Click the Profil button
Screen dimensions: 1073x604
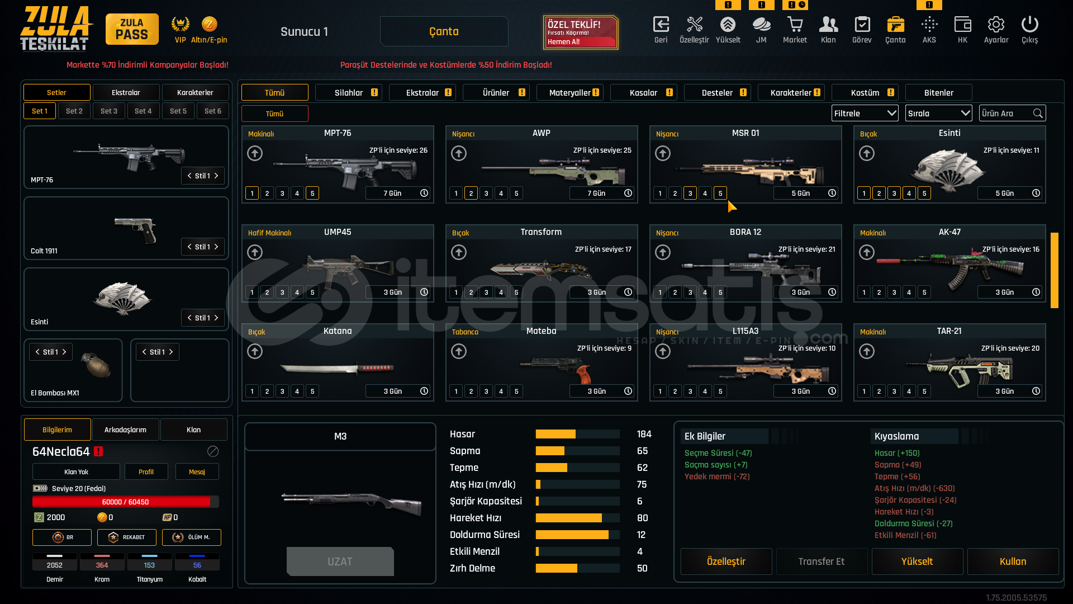click(x=146, y=471)
